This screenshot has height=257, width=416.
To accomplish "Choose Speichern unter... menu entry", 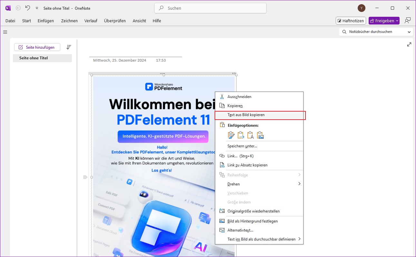I will (259, 146).
